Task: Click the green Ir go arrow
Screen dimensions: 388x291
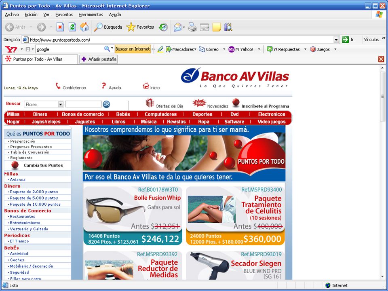Action: 345,40
